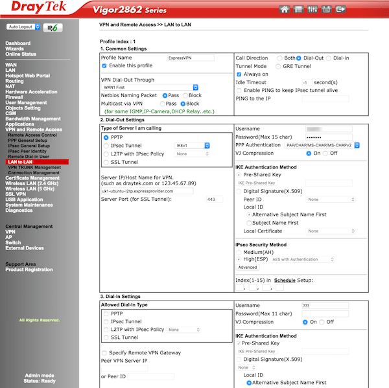389x388 pixels.
Task: Open AES with Authentication dropdown
Action: pos(302,260)
